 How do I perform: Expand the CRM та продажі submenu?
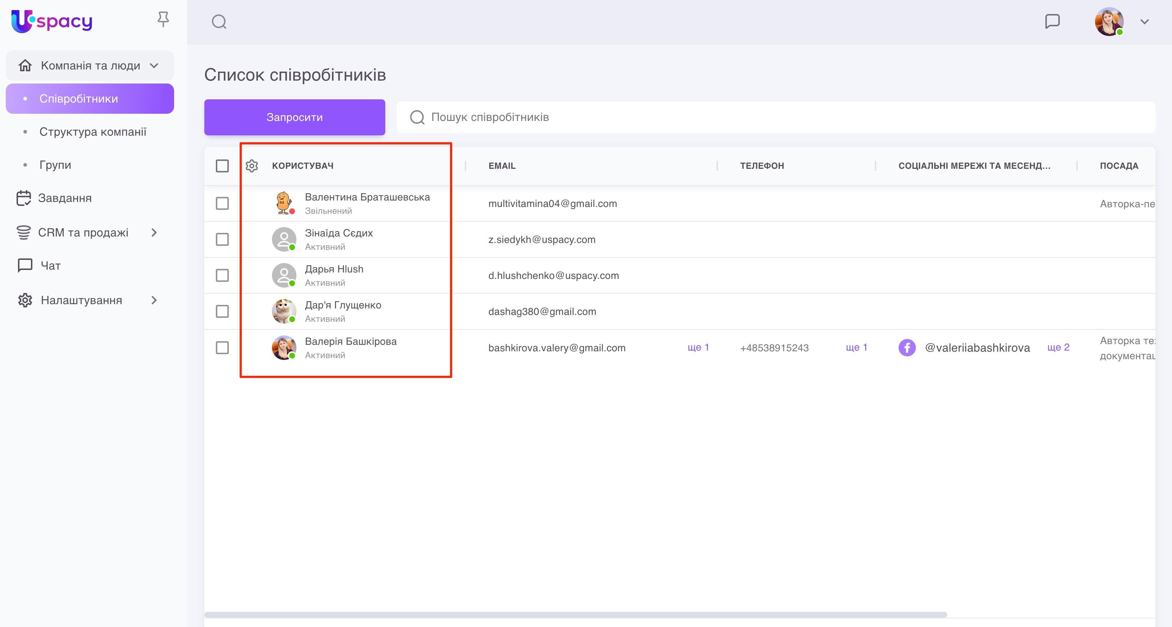coord(154,233)
